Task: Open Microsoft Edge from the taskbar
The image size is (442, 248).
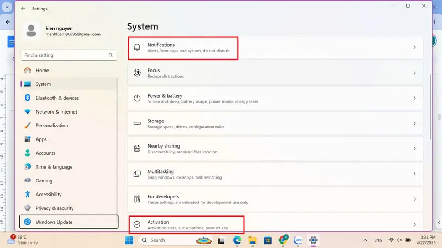Action: (x=237, y=240)
